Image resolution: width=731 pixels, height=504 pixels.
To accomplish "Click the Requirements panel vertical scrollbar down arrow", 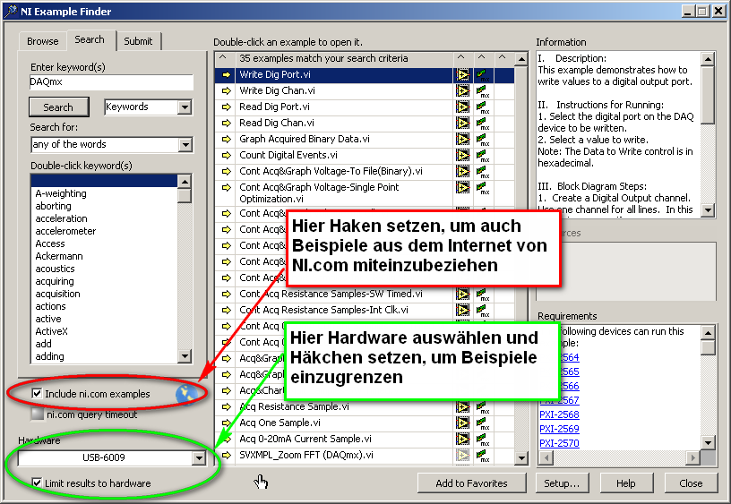I will (x=708, y=443).
